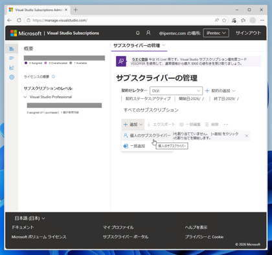This screenshot has height=255, width=272.
Task: Open the list view sidebar icon
Action: [x=12, y=58]
